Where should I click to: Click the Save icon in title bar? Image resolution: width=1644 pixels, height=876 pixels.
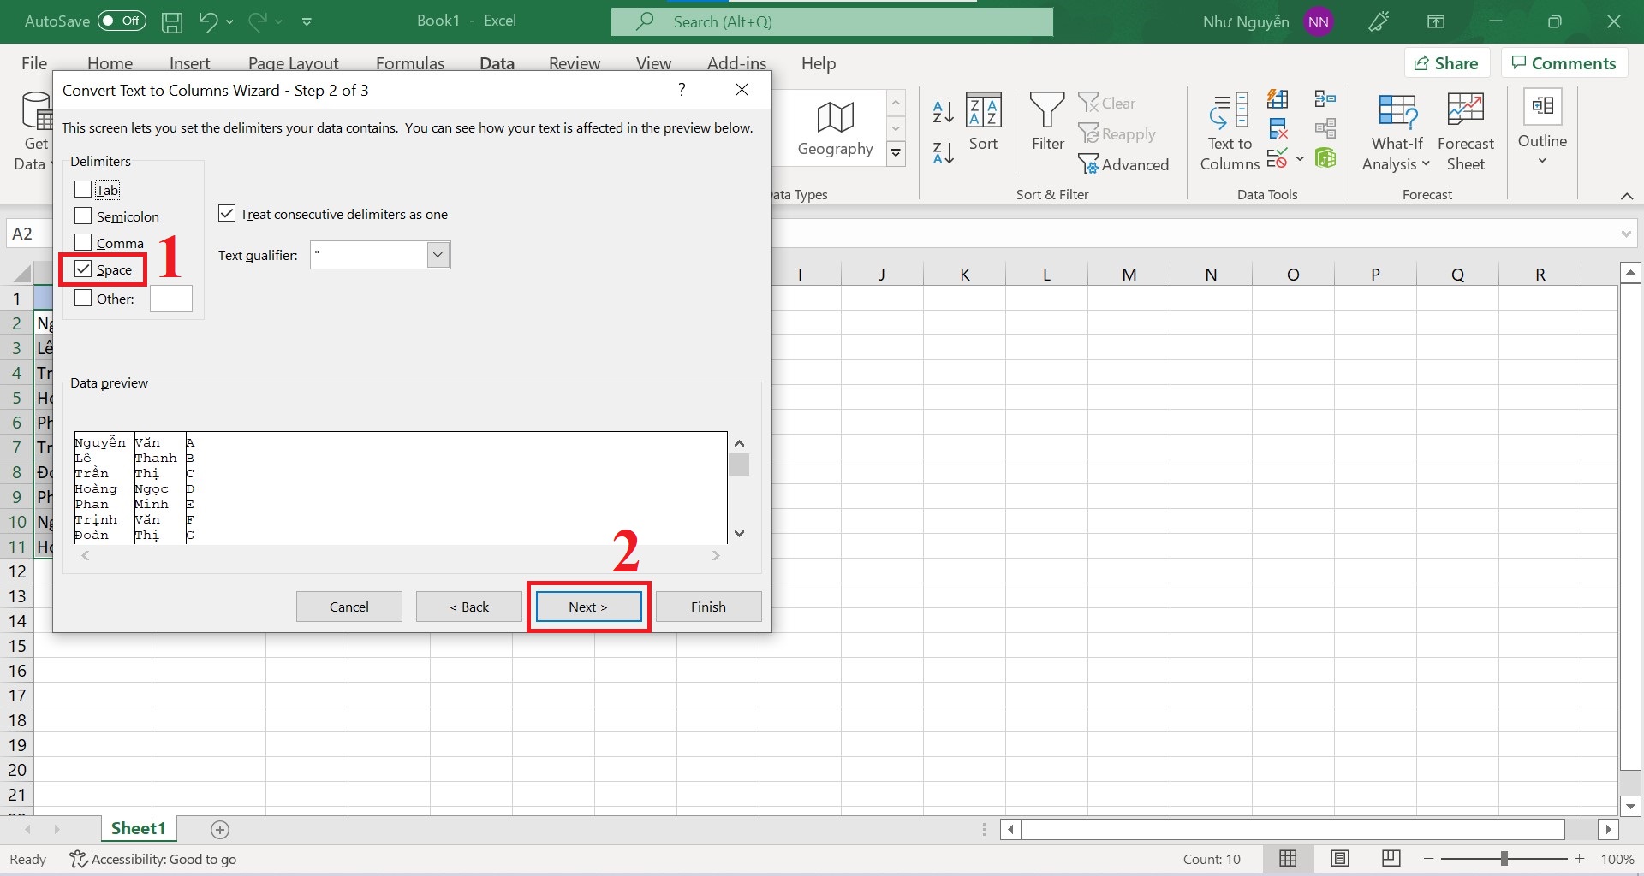click(172, 22)
